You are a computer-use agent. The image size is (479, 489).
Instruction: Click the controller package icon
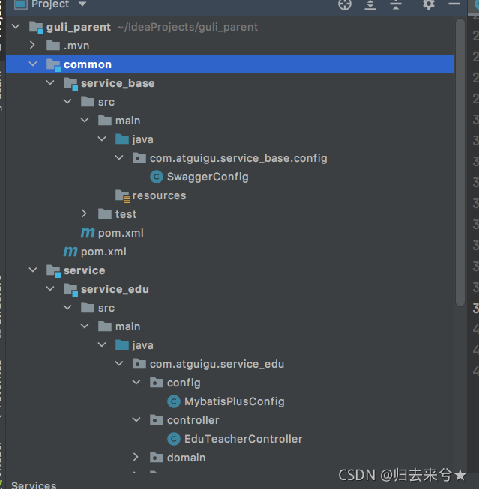[x=157, y=420]
